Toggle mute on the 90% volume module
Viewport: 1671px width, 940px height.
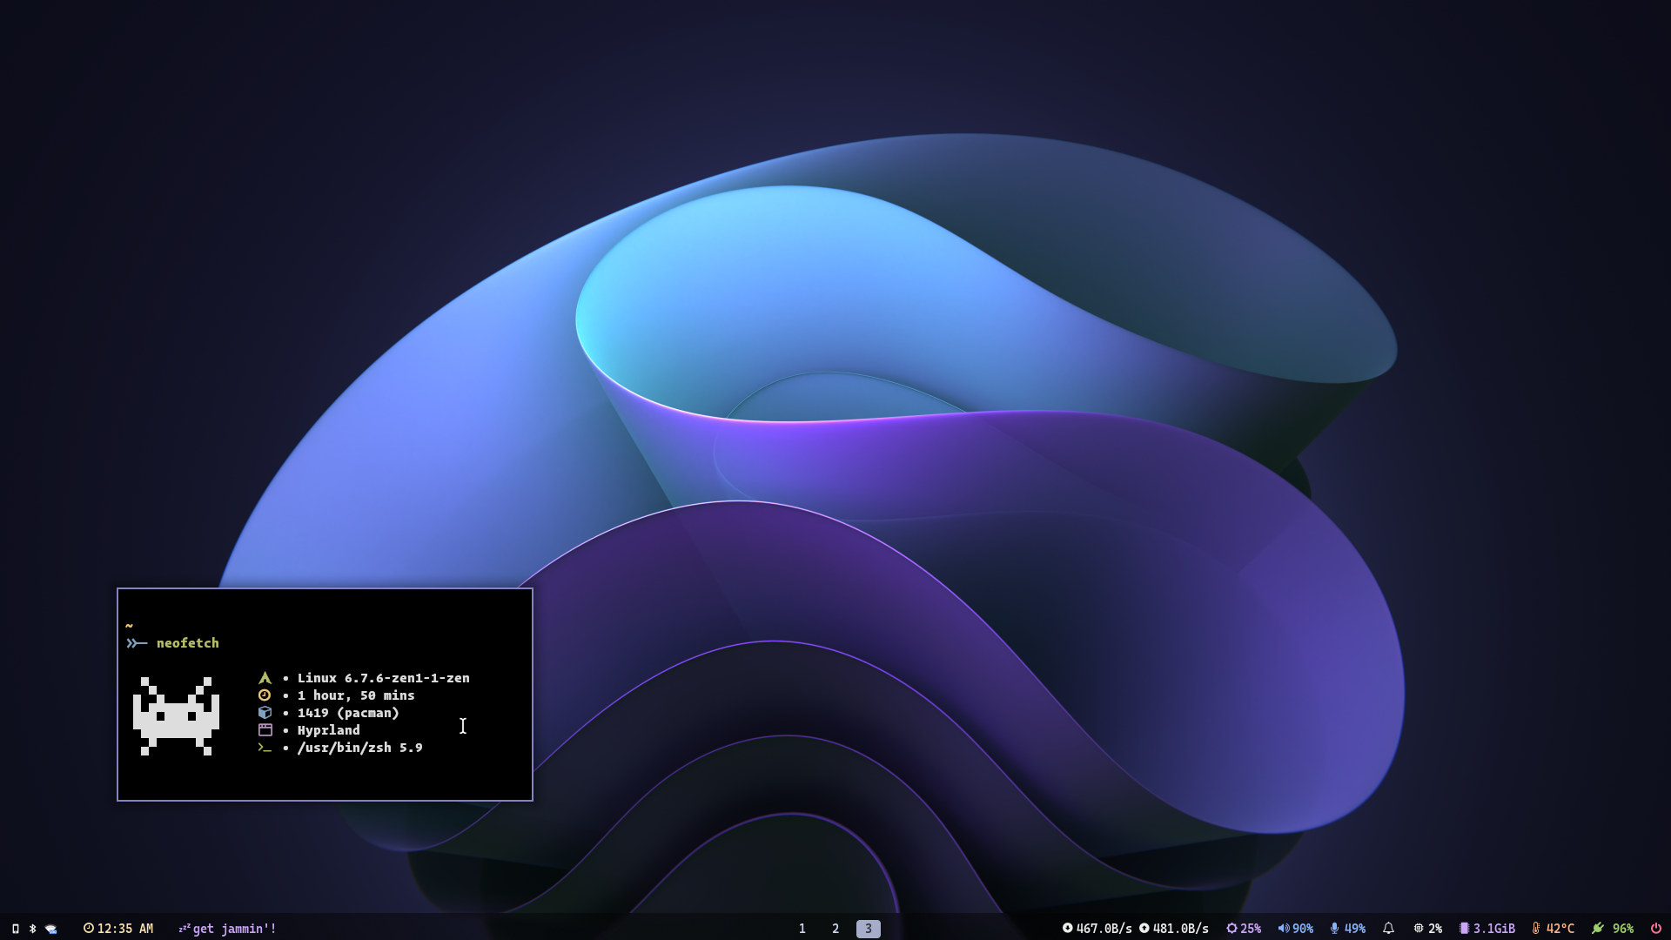pos(1295,929)
